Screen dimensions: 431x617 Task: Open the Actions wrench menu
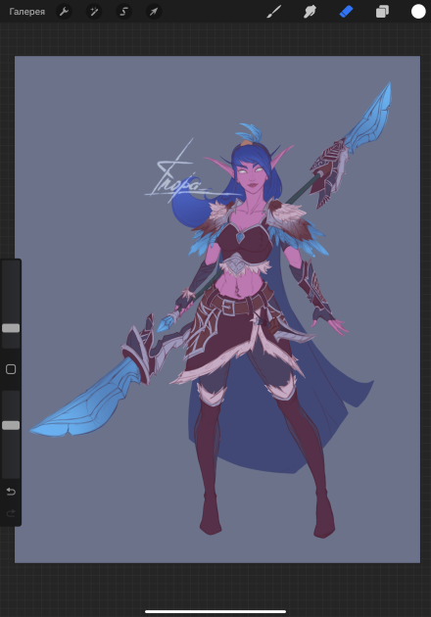[x=64, y=12]
